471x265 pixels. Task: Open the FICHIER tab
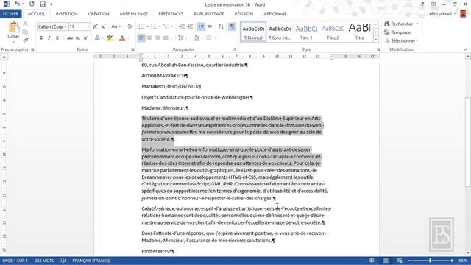11,14
